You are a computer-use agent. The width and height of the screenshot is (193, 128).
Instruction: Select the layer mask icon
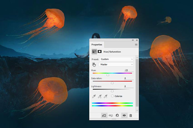(100, 52)
